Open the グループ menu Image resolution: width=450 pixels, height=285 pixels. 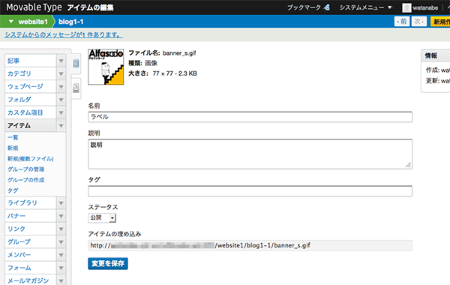pos(31,241)
